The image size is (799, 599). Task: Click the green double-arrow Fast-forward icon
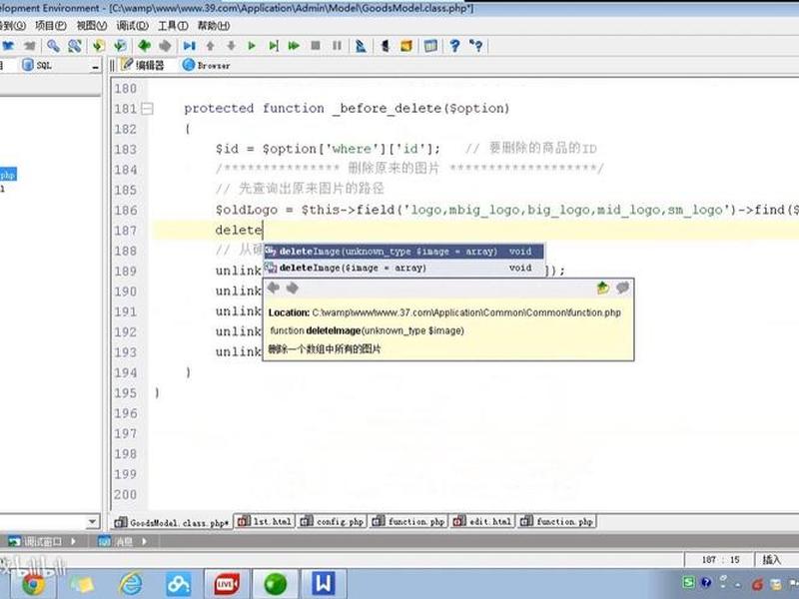pyautogui.click(x=294, y=46)
